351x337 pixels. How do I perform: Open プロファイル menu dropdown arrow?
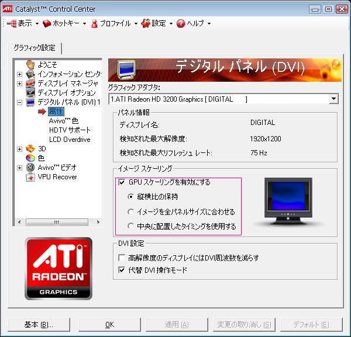pos(136,23)
